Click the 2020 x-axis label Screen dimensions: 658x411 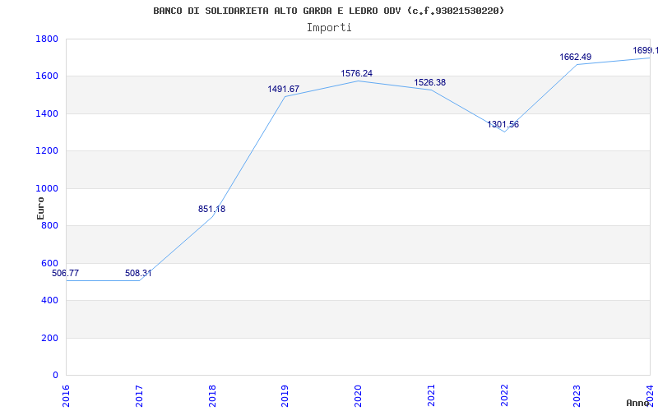click(358, 395)
